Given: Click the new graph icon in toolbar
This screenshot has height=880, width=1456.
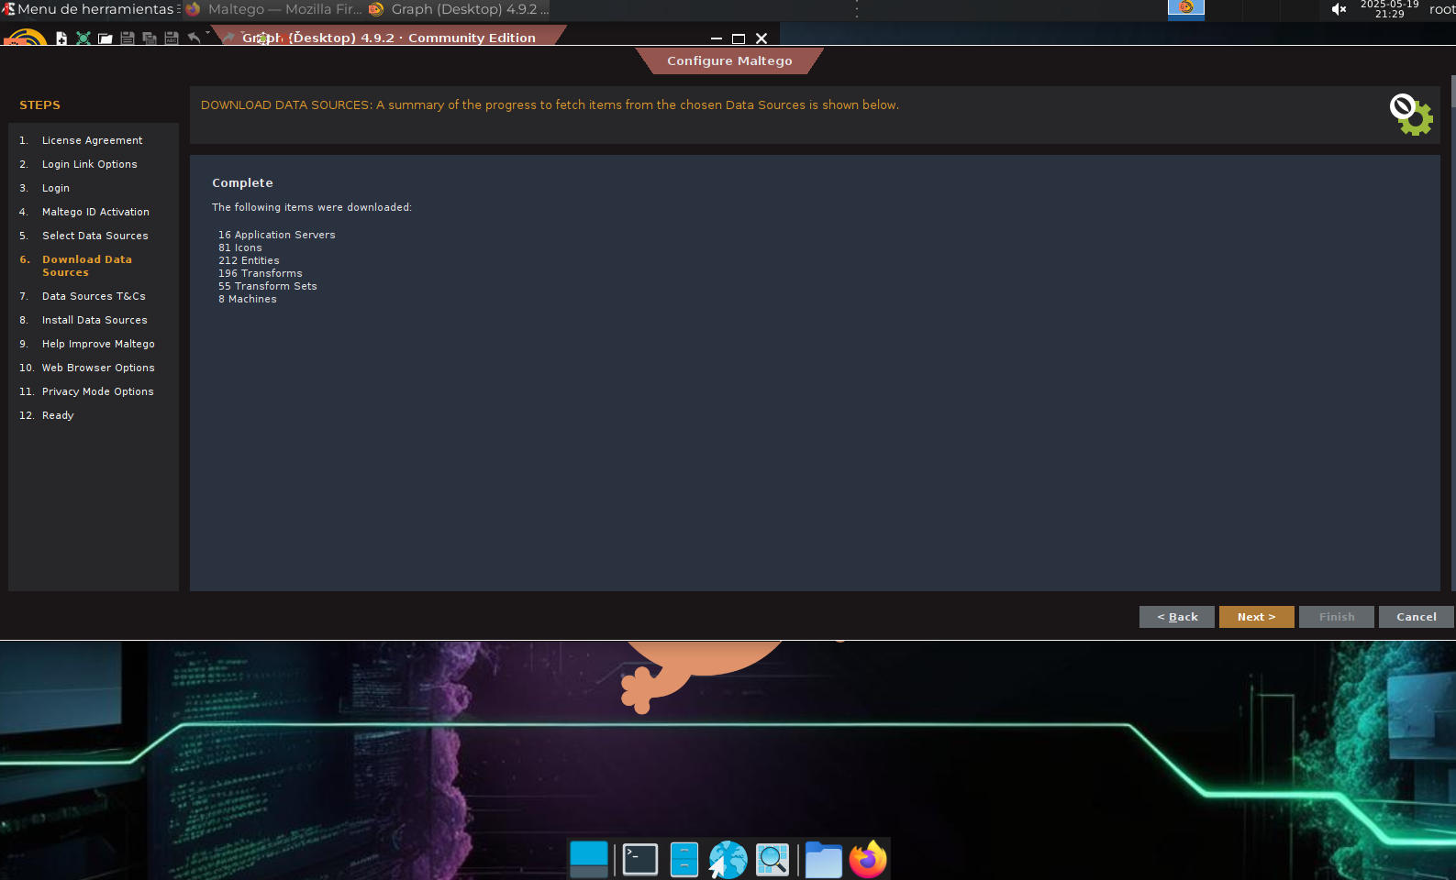Looking at the screenshot, I should 61,38.
